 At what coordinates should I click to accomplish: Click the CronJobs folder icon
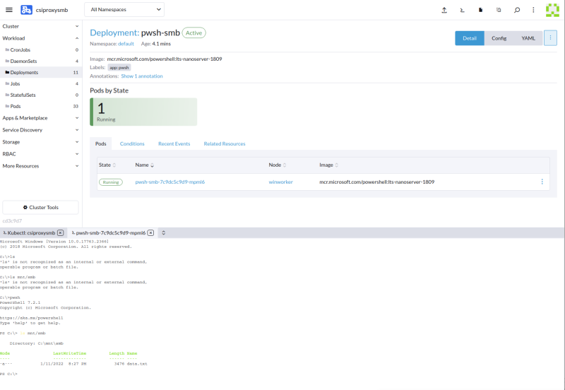coord(7,49)
